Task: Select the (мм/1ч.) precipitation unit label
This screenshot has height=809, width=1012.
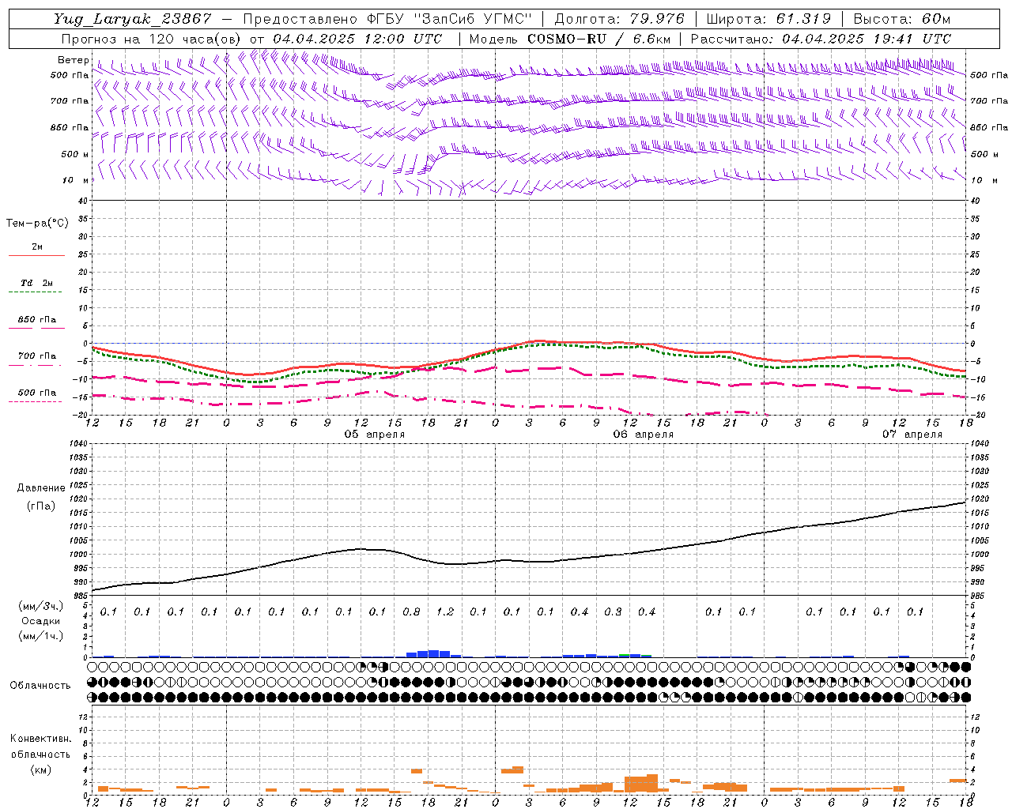Action: coord(40,636)
